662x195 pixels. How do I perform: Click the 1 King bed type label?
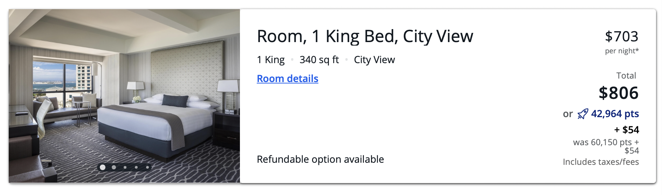[x=271, y=60]
